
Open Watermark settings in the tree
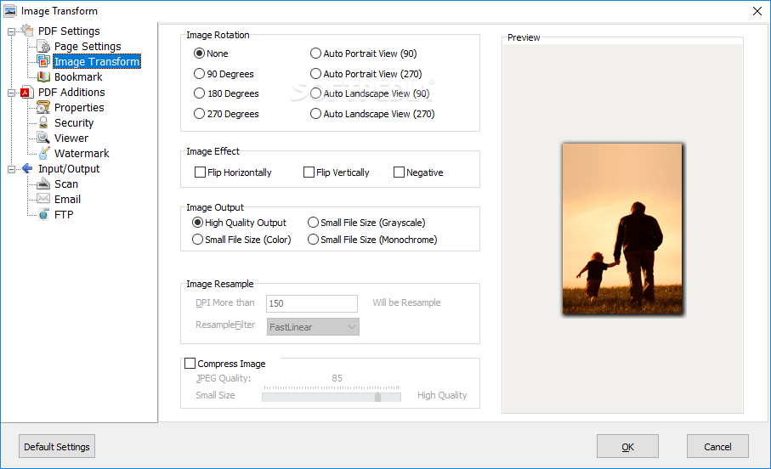click(x=82, y=153)
